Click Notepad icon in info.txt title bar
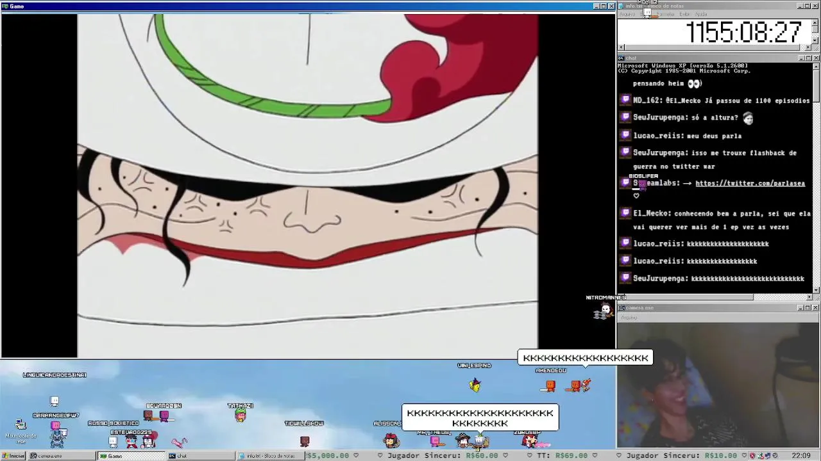 pyautogui.click(x=621, y=6)
